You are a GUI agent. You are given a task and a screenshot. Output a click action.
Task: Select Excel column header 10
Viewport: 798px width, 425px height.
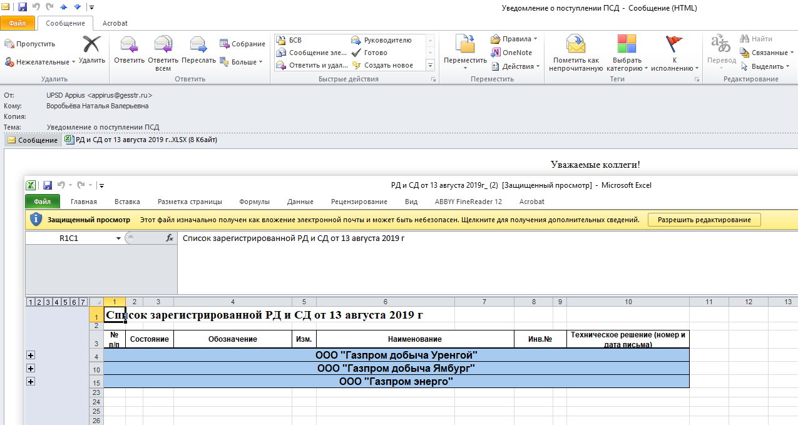click(628, 302)
